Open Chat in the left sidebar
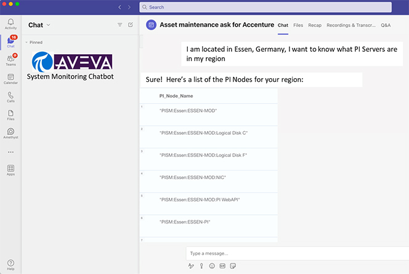Screen dimensions: 409x274 (10, 41)
